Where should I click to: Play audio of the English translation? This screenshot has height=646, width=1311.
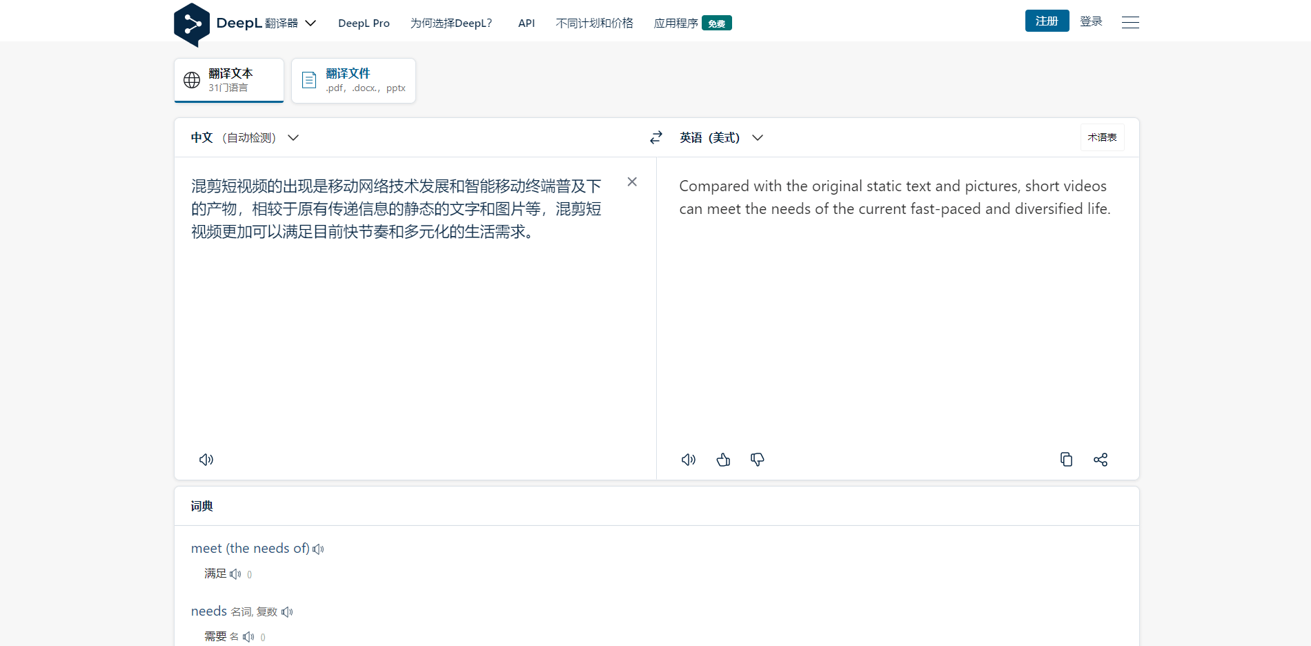click(x=689, y=460)
